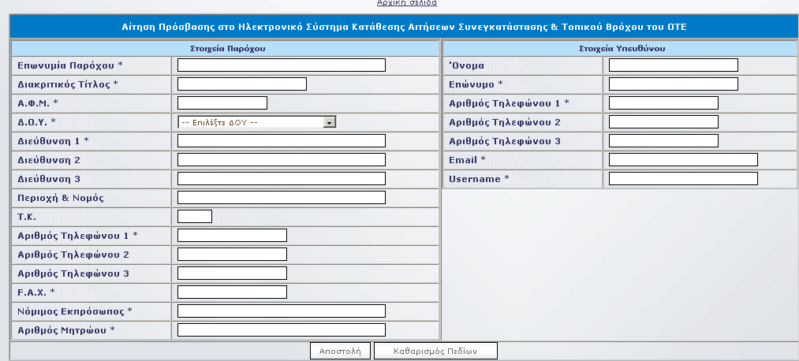This screenshot has height=361, width=799.
Task: Focus the Διεύθυνση 2 input field
Action: click(x=282, y=160)
